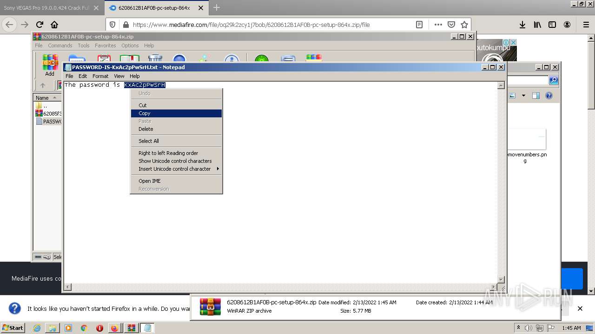
Task: Click the WinRAR SFX colored books icon
Action: pyautogui.click(x=314, y=58)
